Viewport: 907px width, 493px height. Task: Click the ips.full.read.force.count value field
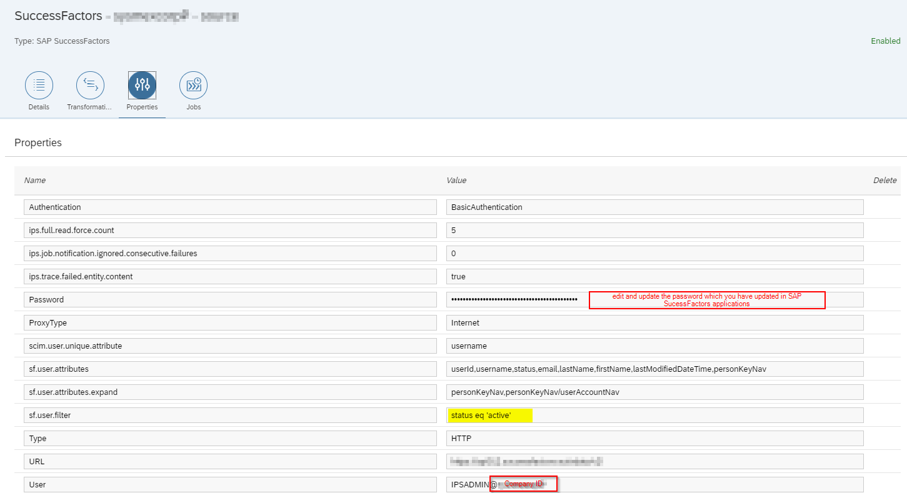click(x=654, y=231)
